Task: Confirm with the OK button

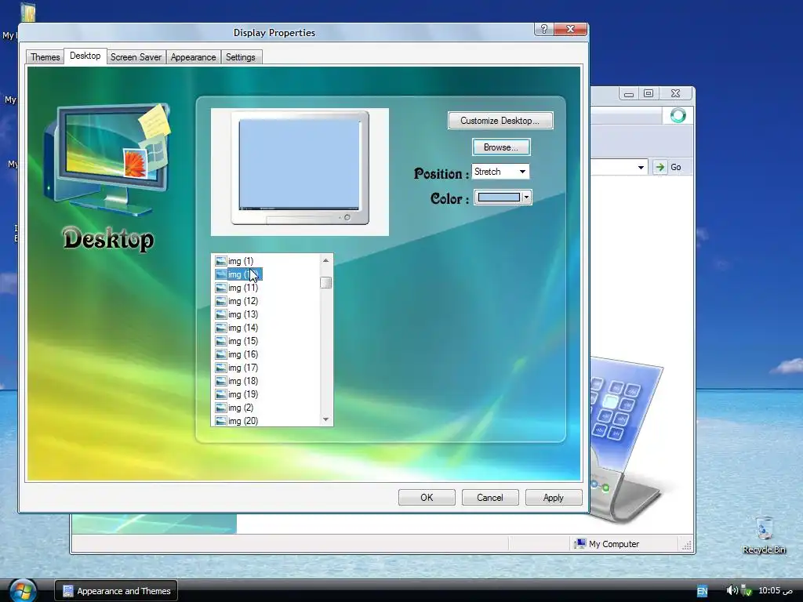Action: point(427,498)
